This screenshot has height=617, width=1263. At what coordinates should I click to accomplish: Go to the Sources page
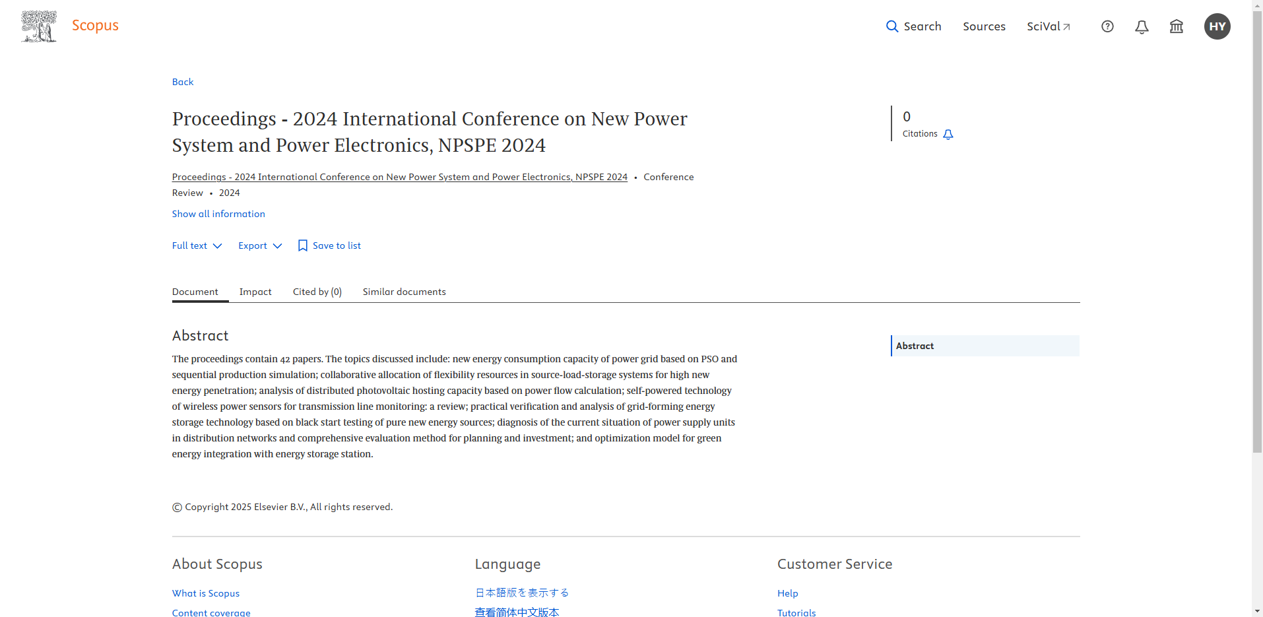(x=984, y=26)
